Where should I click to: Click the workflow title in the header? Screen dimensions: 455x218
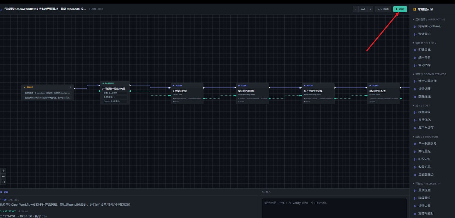[x=45, y=9]
